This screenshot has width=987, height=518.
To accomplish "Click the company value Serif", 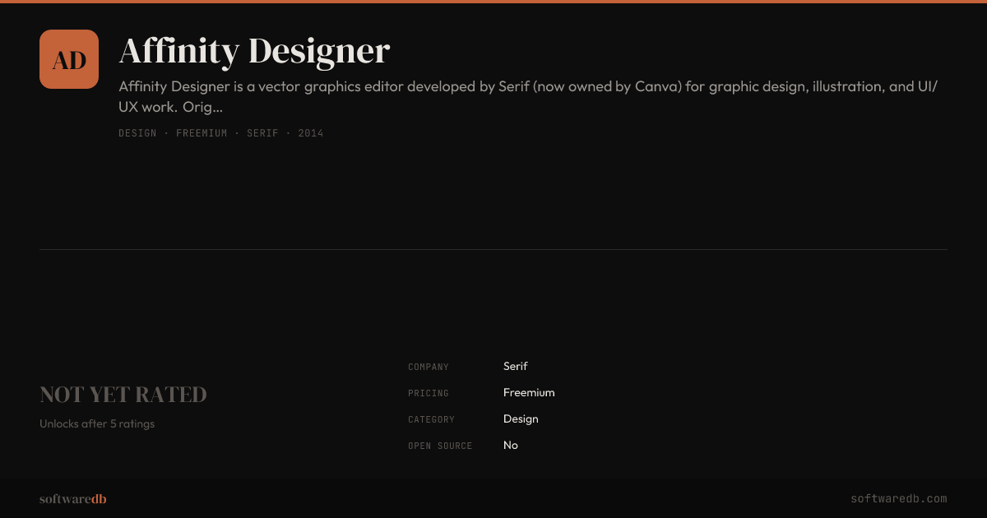I will (x=516, y=367).
